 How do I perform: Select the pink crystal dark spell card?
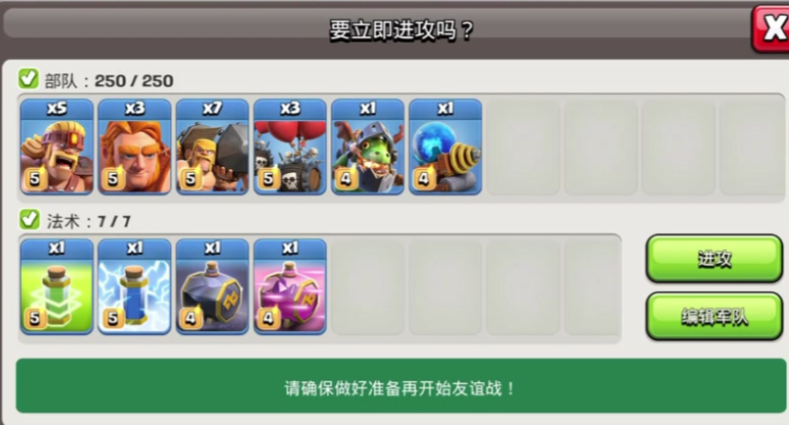tap(290, 286)
